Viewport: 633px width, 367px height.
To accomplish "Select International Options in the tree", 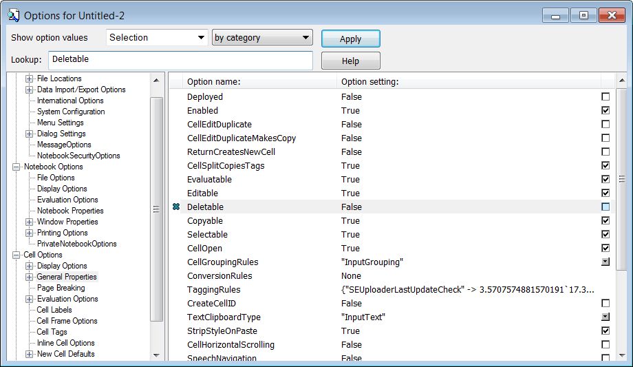I will pyautogui.click(x=70, y=101).
